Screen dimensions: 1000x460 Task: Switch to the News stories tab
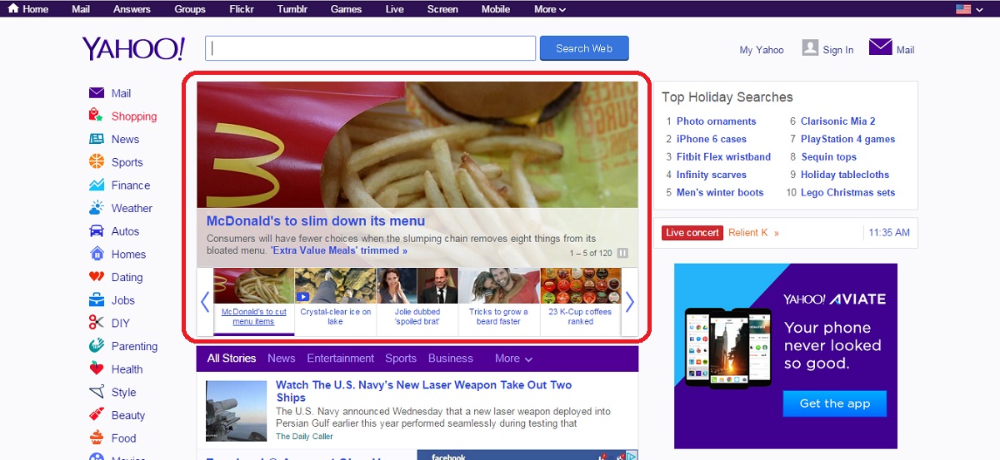(x=282, y=359)
